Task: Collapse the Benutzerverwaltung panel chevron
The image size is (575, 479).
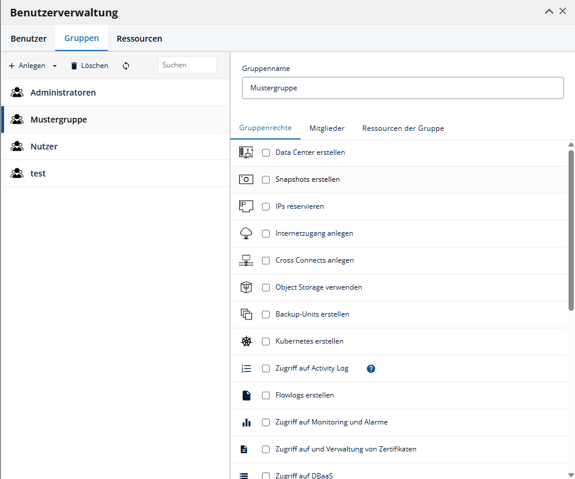Action: [x=549, y=11]
